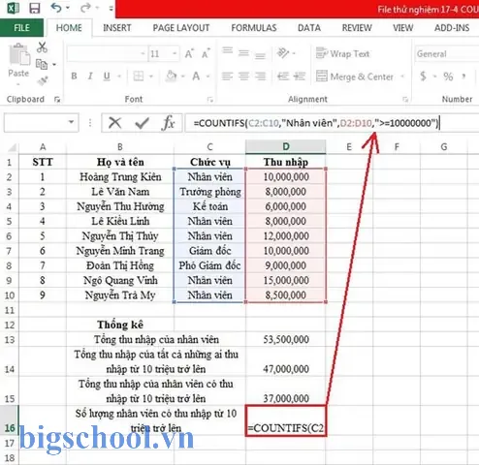Image resolution: width=479 pixels, height=465 pixels.
Task: Click the Paste clipboard icon
Action: tap(18, 55)
